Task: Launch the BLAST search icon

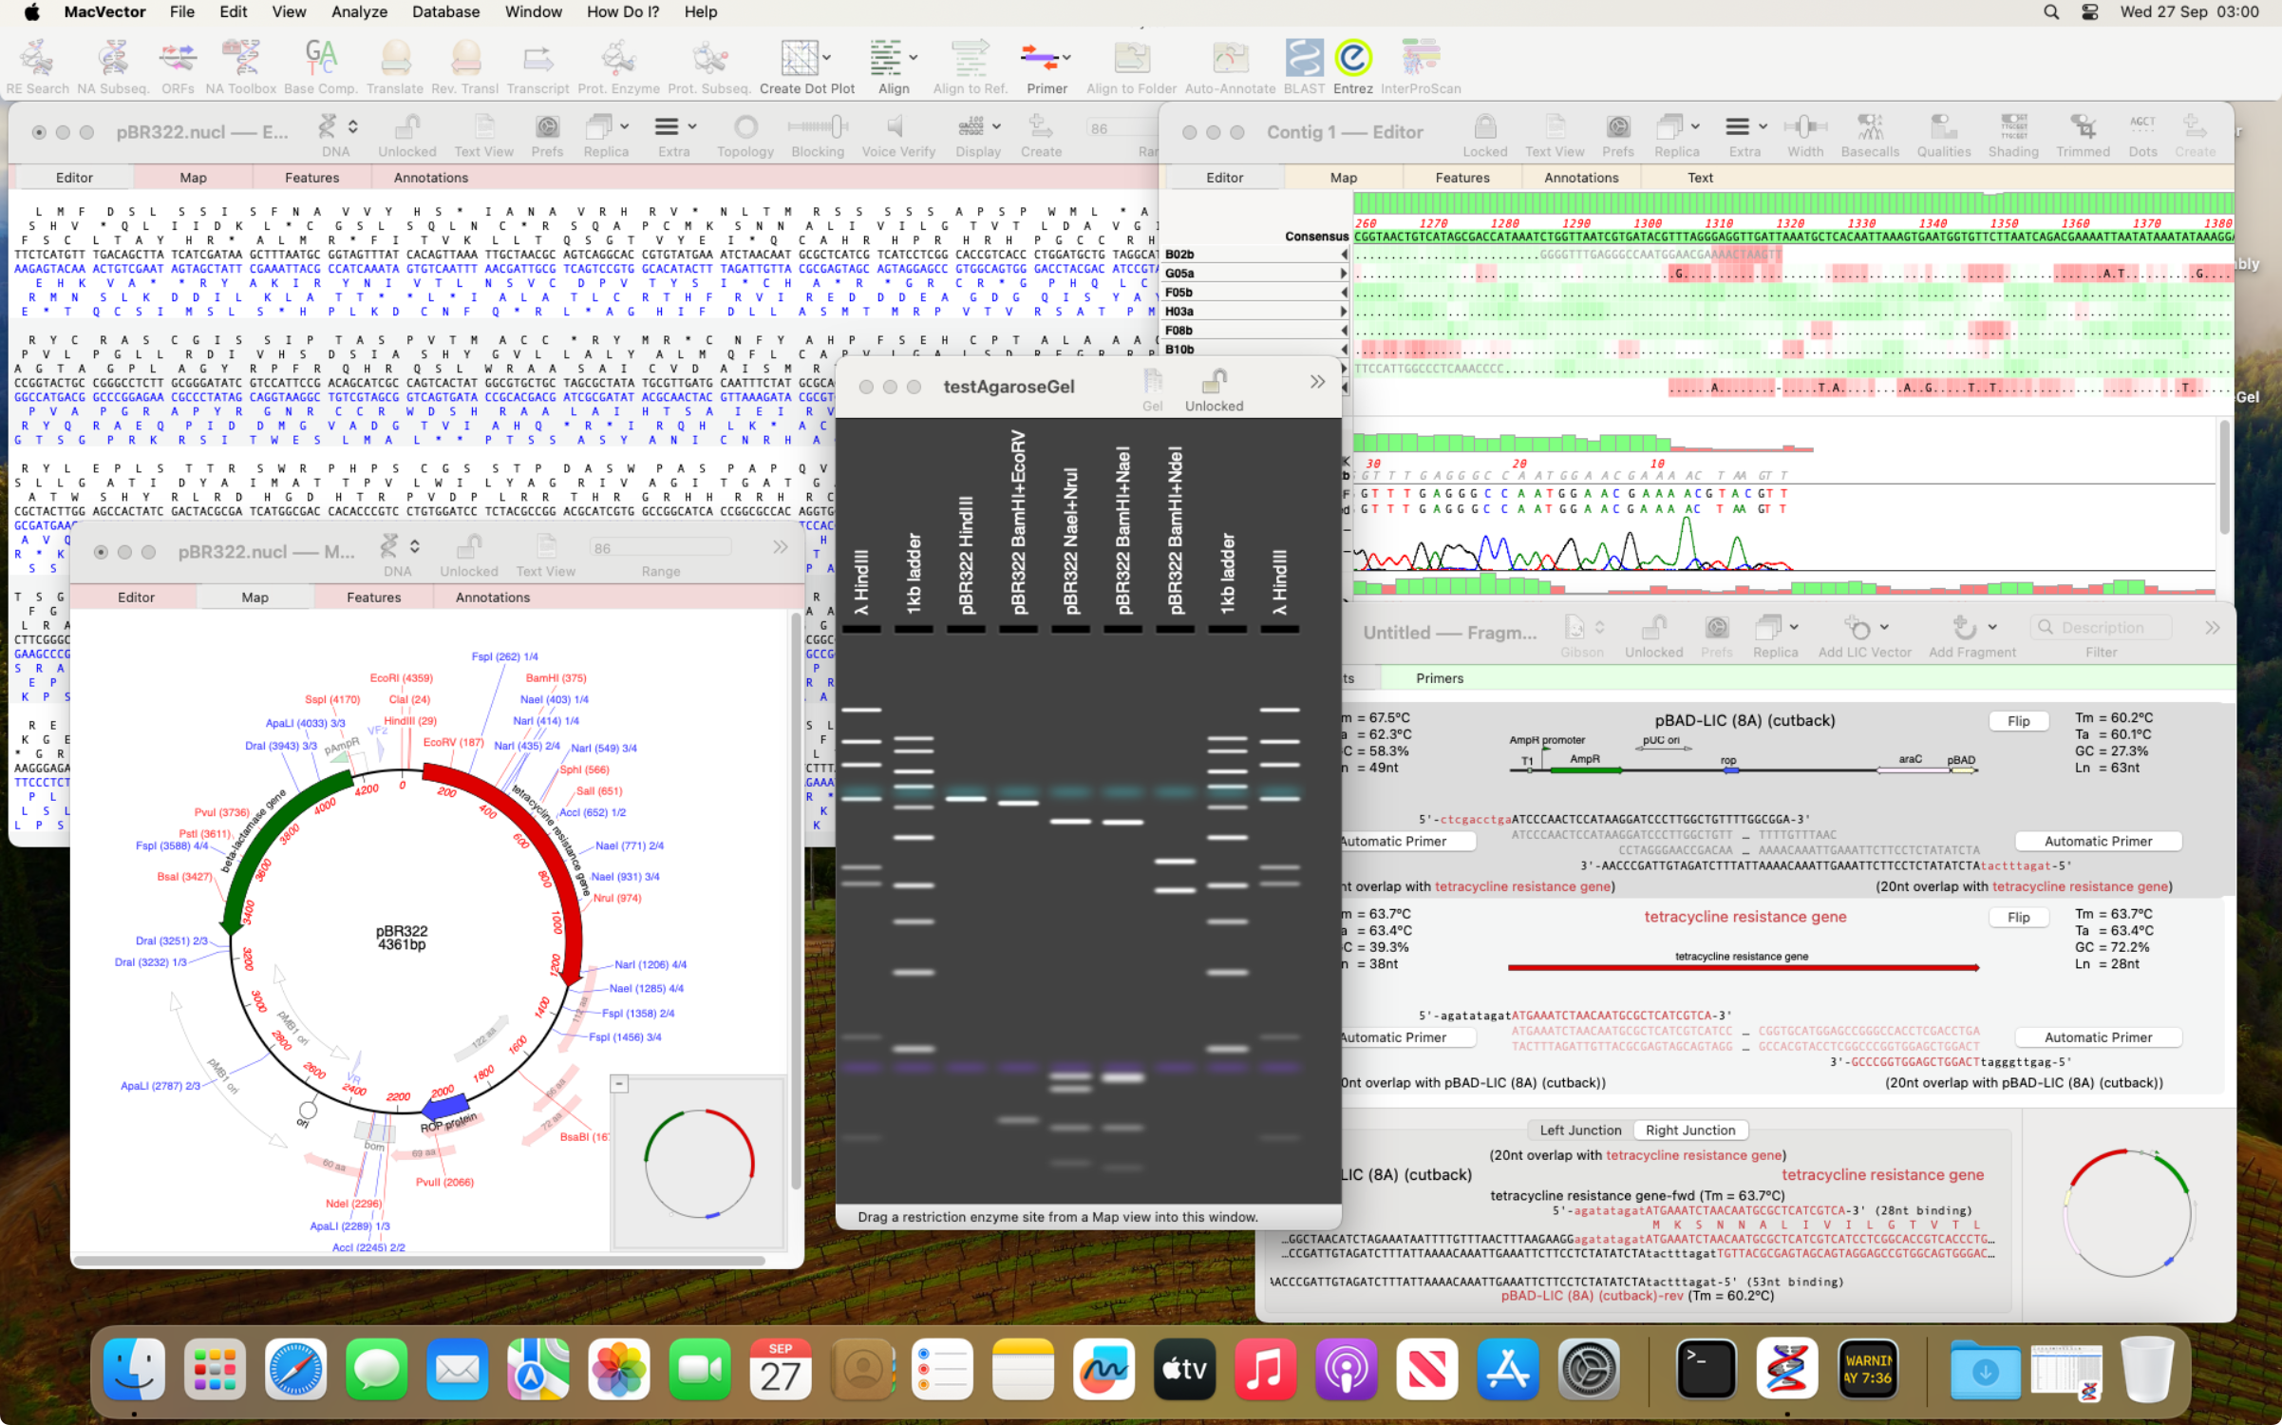Action: [x=1304, y=59]
